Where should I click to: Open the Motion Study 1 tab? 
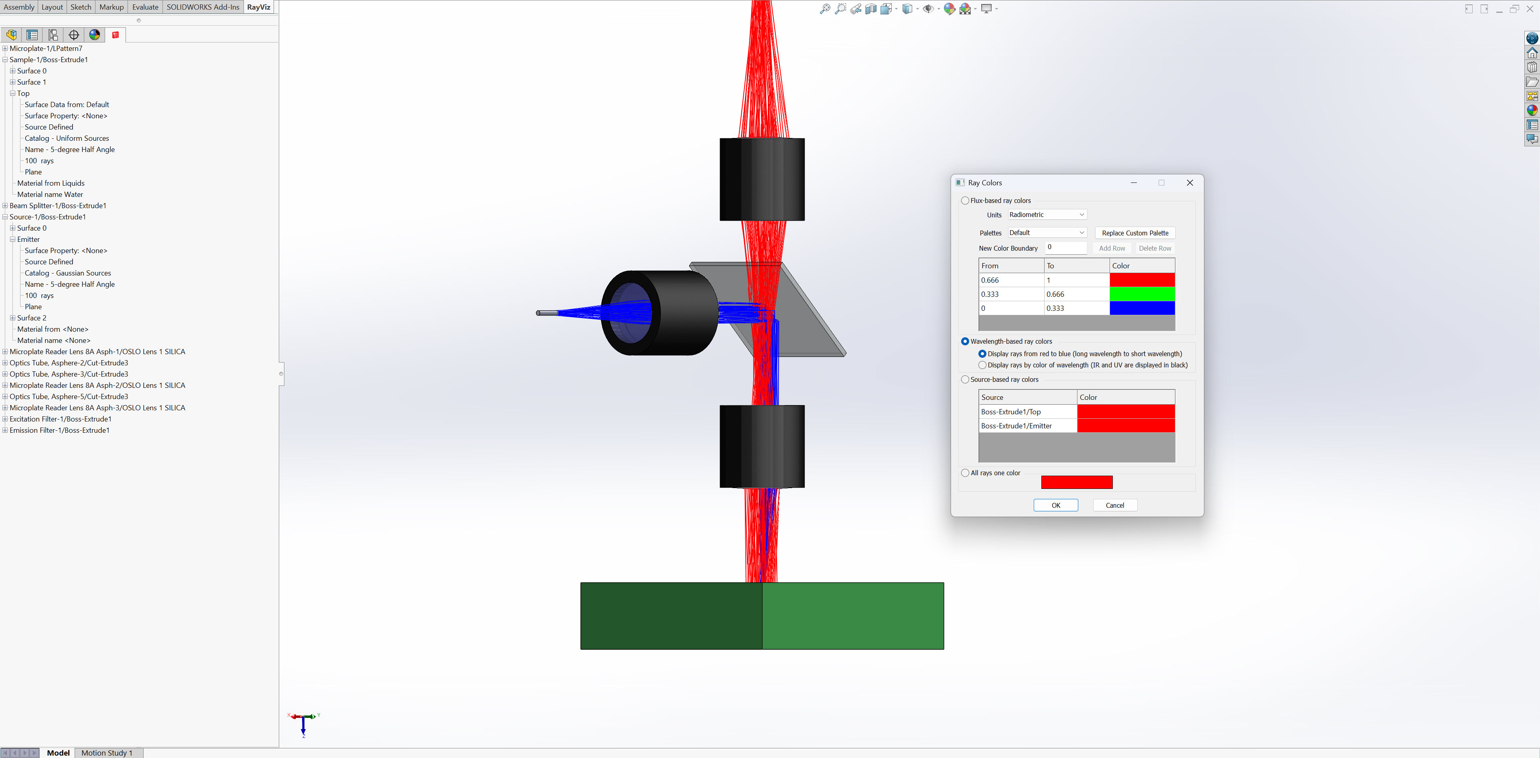point(107,753)
